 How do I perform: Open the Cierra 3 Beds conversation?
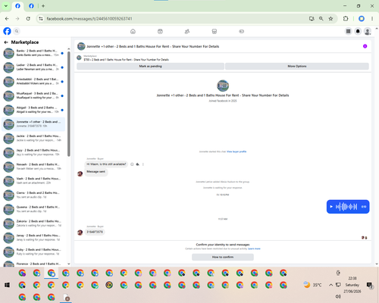pos(33,195)
